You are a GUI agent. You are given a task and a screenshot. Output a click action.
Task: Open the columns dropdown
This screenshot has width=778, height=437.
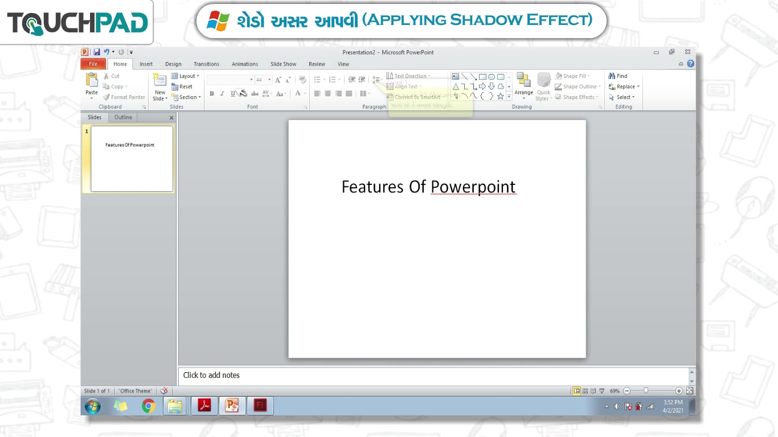[365, 94]
